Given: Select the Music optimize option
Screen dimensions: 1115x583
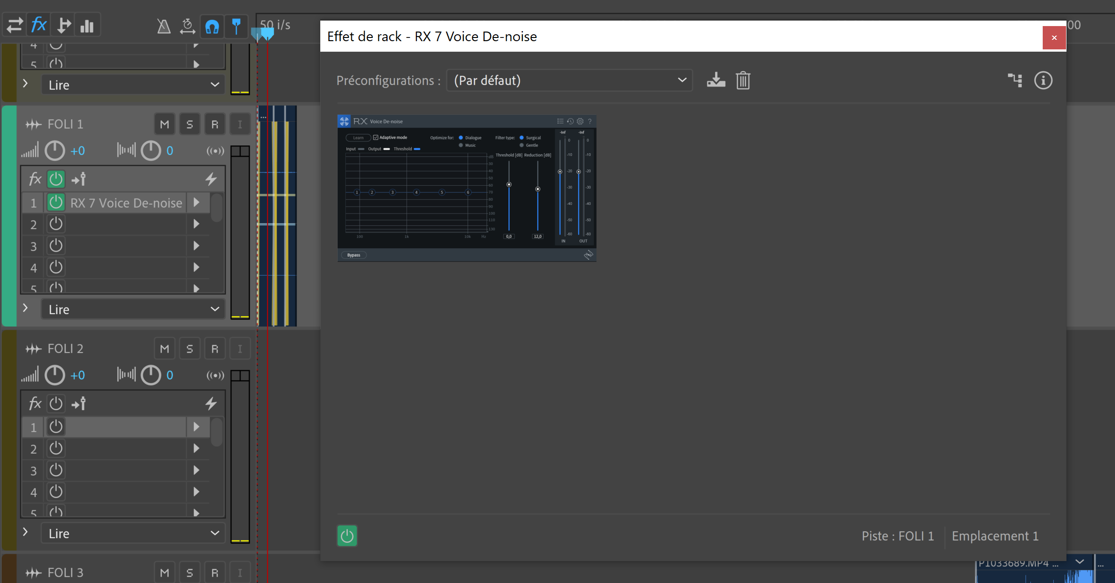Looking at the screenshot, I should pos(461,145).
